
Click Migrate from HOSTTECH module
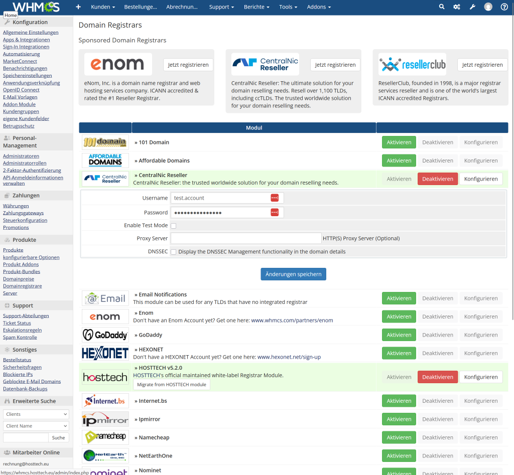coord(172,385)
